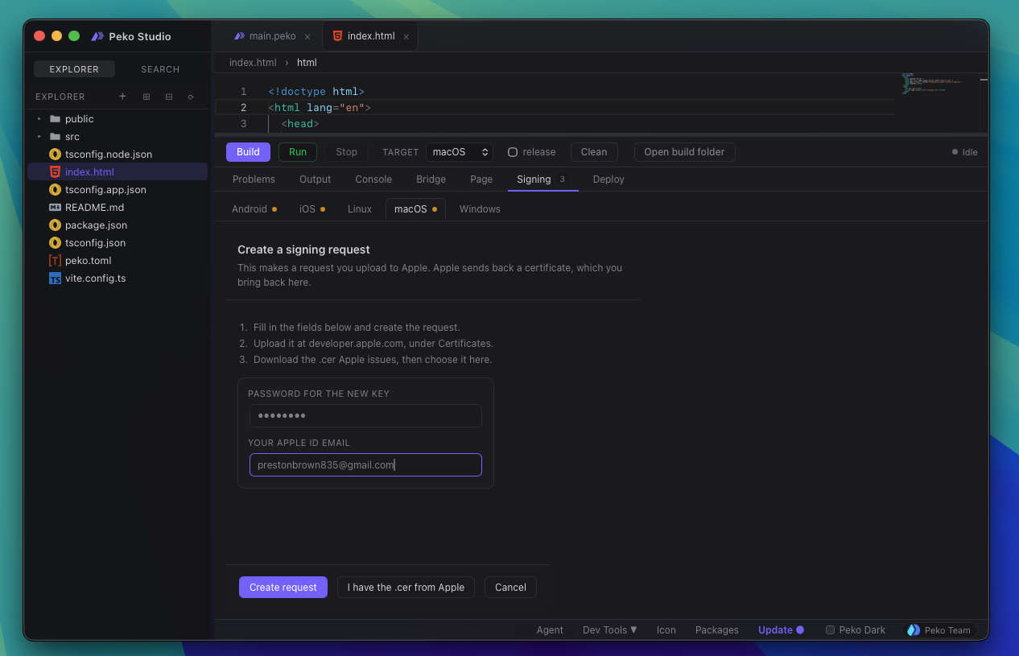Click the refresh icon in Explorer header
Viewport: 1019px width, 656px height.
191,97
